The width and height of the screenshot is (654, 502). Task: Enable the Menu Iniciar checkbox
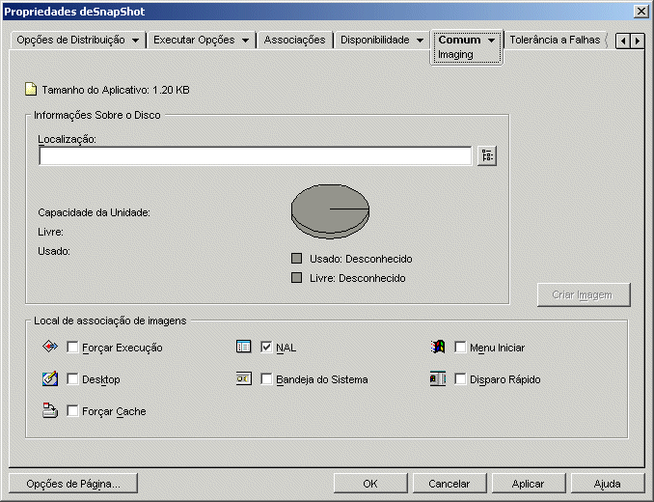460,348
